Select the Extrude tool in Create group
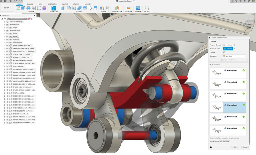The height and width of the screenshot is (155, 256). coord(22,8)
